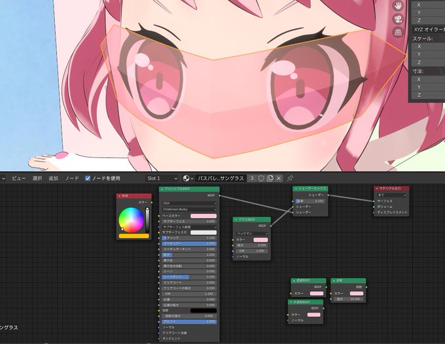Viewport: 445px width, 344px height.
Task: Click RGB node カラー output socket
Action: (x=152, y=203)
